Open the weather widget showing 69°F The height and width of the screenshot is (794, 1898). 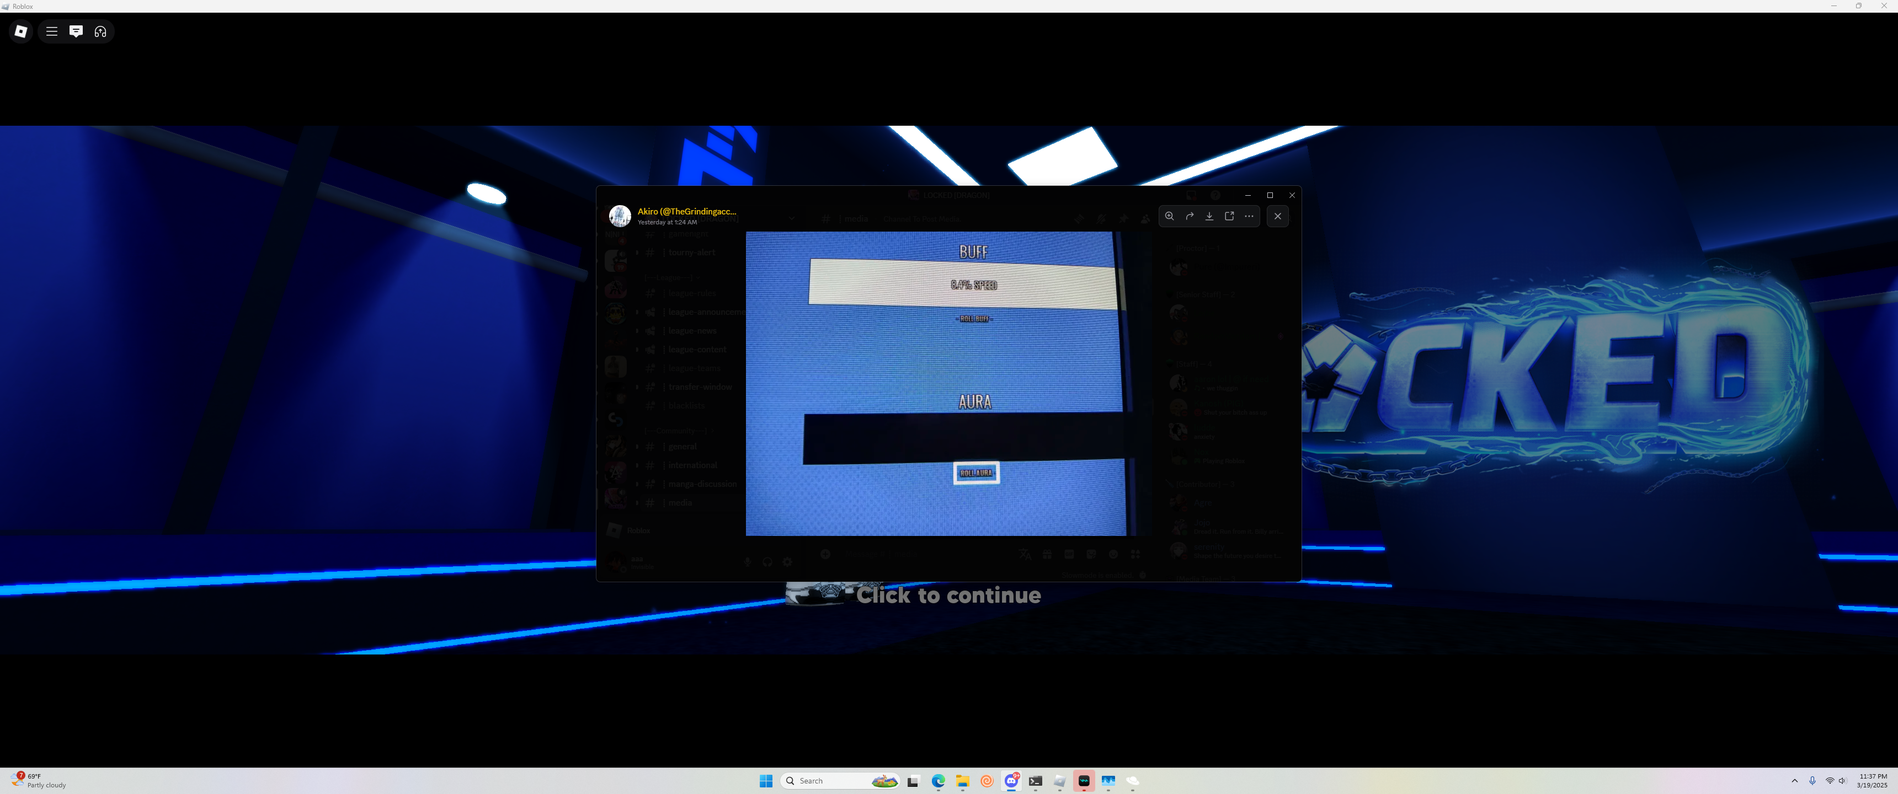[x=38, y=781]
